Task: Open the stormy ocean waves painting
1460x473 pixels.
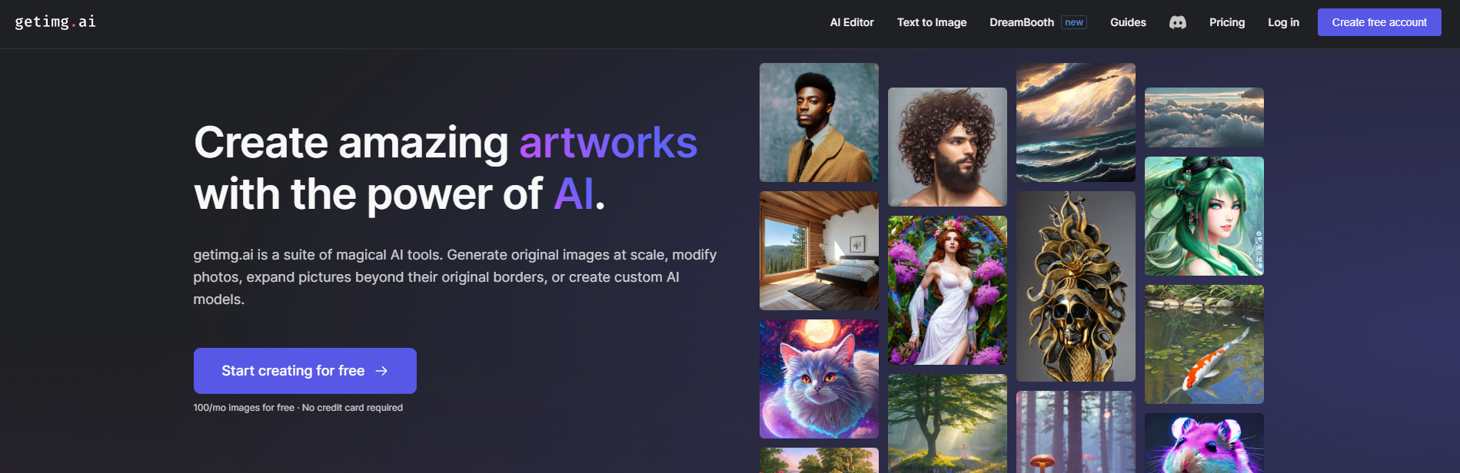Action: [x=1076, y=122]
